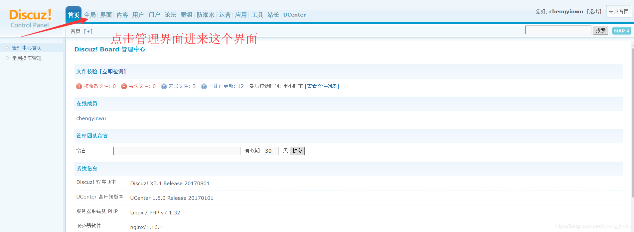Click the missing files red minus icon

(x=124, y=86)
